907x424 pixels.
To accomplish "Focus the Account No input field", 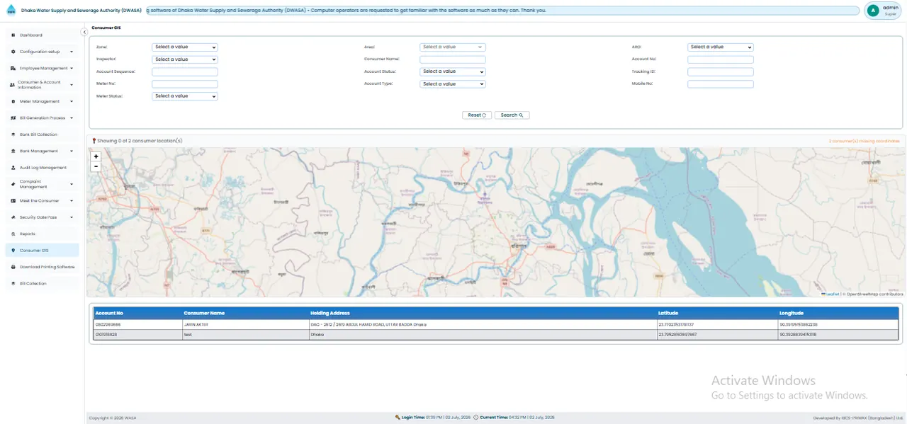I will [721, 59].
